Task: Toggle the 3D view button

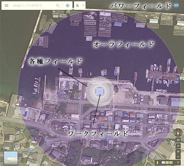Action: [x=178, y=140]
